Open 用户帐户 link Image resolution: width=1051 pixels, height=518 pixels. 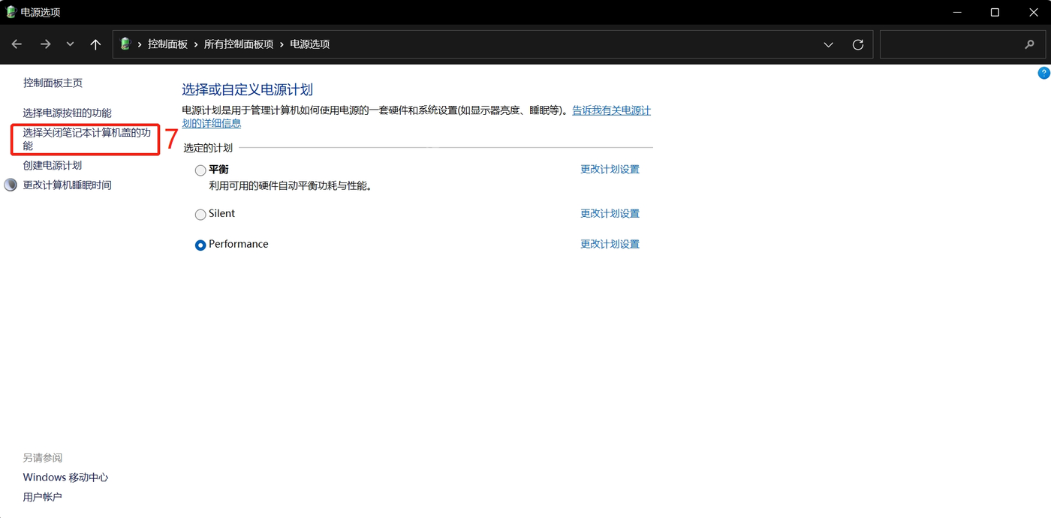[42, 497]
